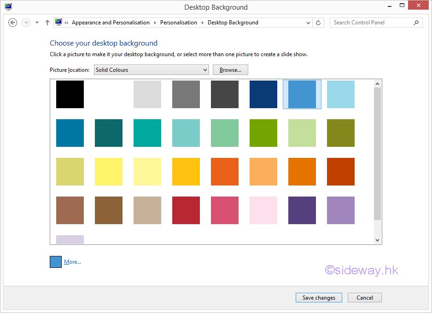Click the search magnifier icon
The height and width of the screenshot is (313, 432).
click(416, 23)
